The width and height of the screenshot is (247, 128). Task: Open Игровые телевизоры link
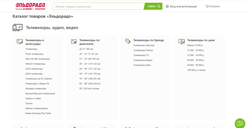[36, 88]
